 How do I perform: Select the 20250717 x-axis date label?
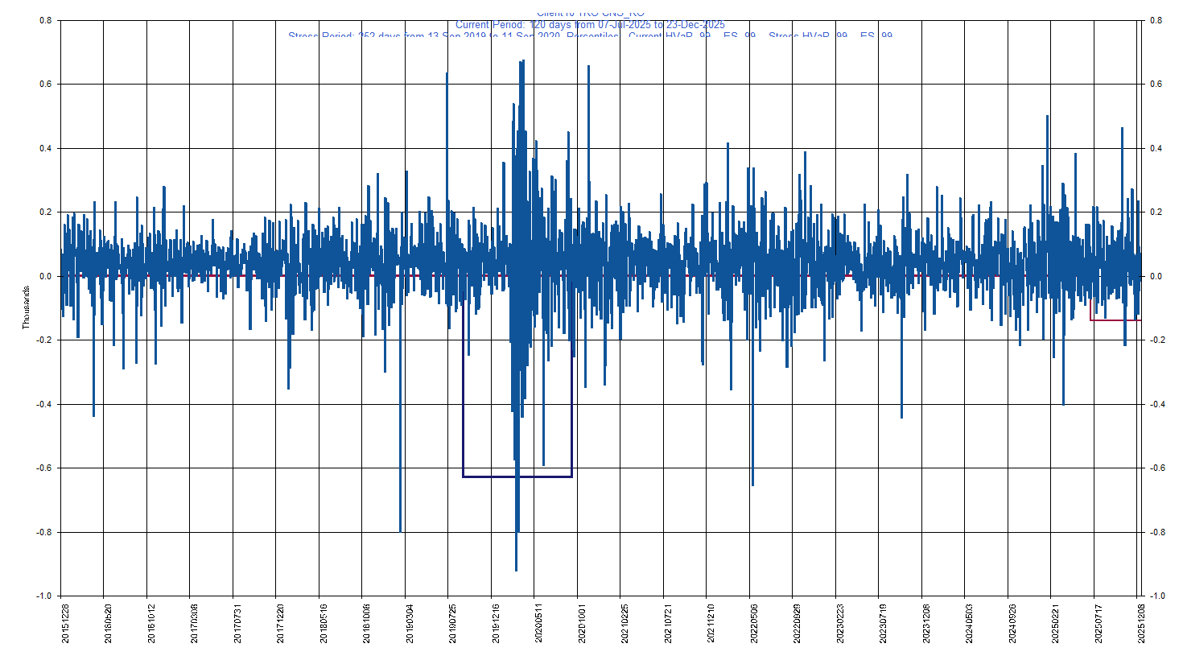click(x=1098, y=624)
